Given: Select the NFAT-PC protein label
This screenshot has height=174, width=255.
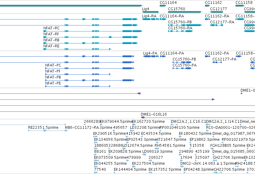Looking at the screenshot, I should [x=53, y=65].
